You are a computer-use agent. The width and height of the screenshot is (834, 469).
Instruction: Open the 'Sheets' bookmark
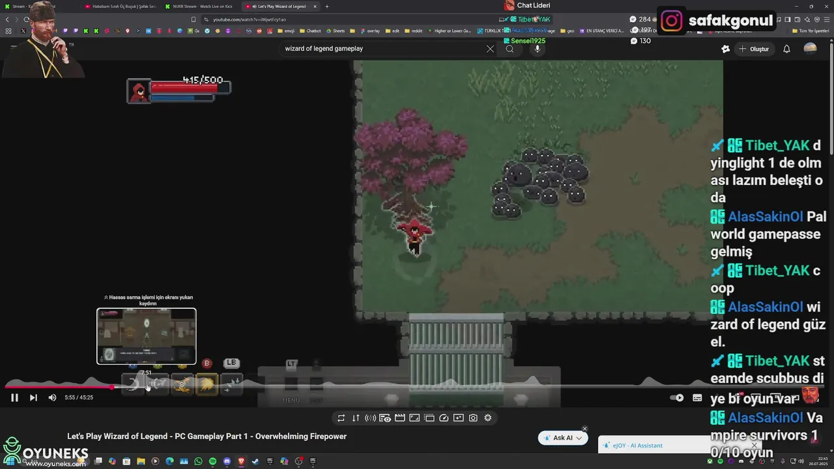[x=335, y=31]
